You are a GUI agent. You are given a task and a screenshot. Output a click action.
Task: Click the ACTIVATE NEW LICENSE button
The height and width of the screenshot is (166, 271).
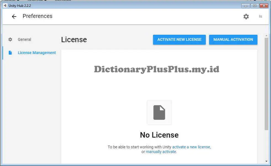click(x=179, y=39)
